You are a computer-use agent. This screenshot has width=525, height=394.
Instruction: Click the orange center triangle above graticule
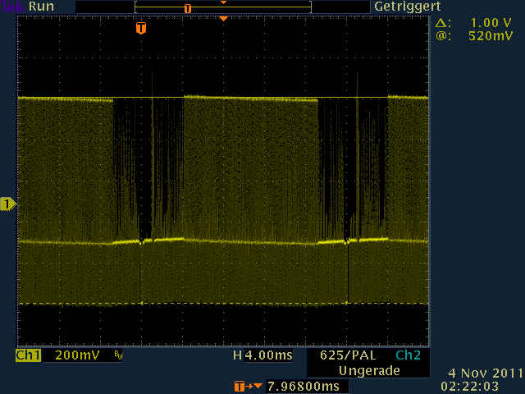[223, 18]
